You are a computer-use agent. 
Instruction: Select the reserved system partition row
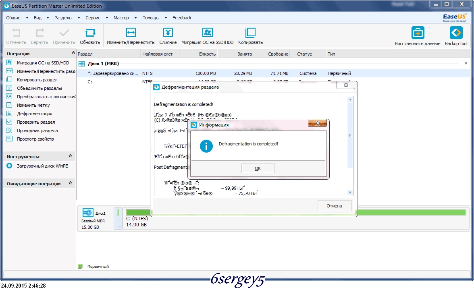coord(273,73)
